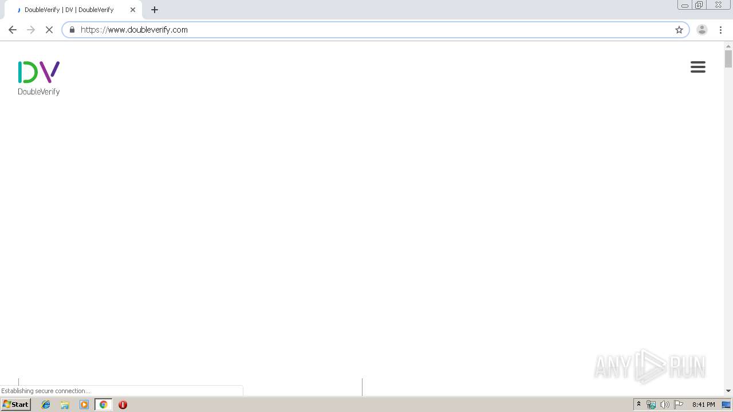Screen dimensions: 733x412
Task: Click the Show desktop button
Action: click(x=727, y=405)
